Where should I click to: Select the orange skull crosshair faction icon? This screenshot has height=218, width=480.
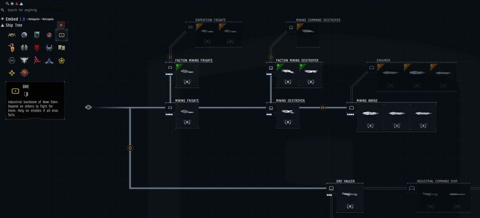coord(24,73)
